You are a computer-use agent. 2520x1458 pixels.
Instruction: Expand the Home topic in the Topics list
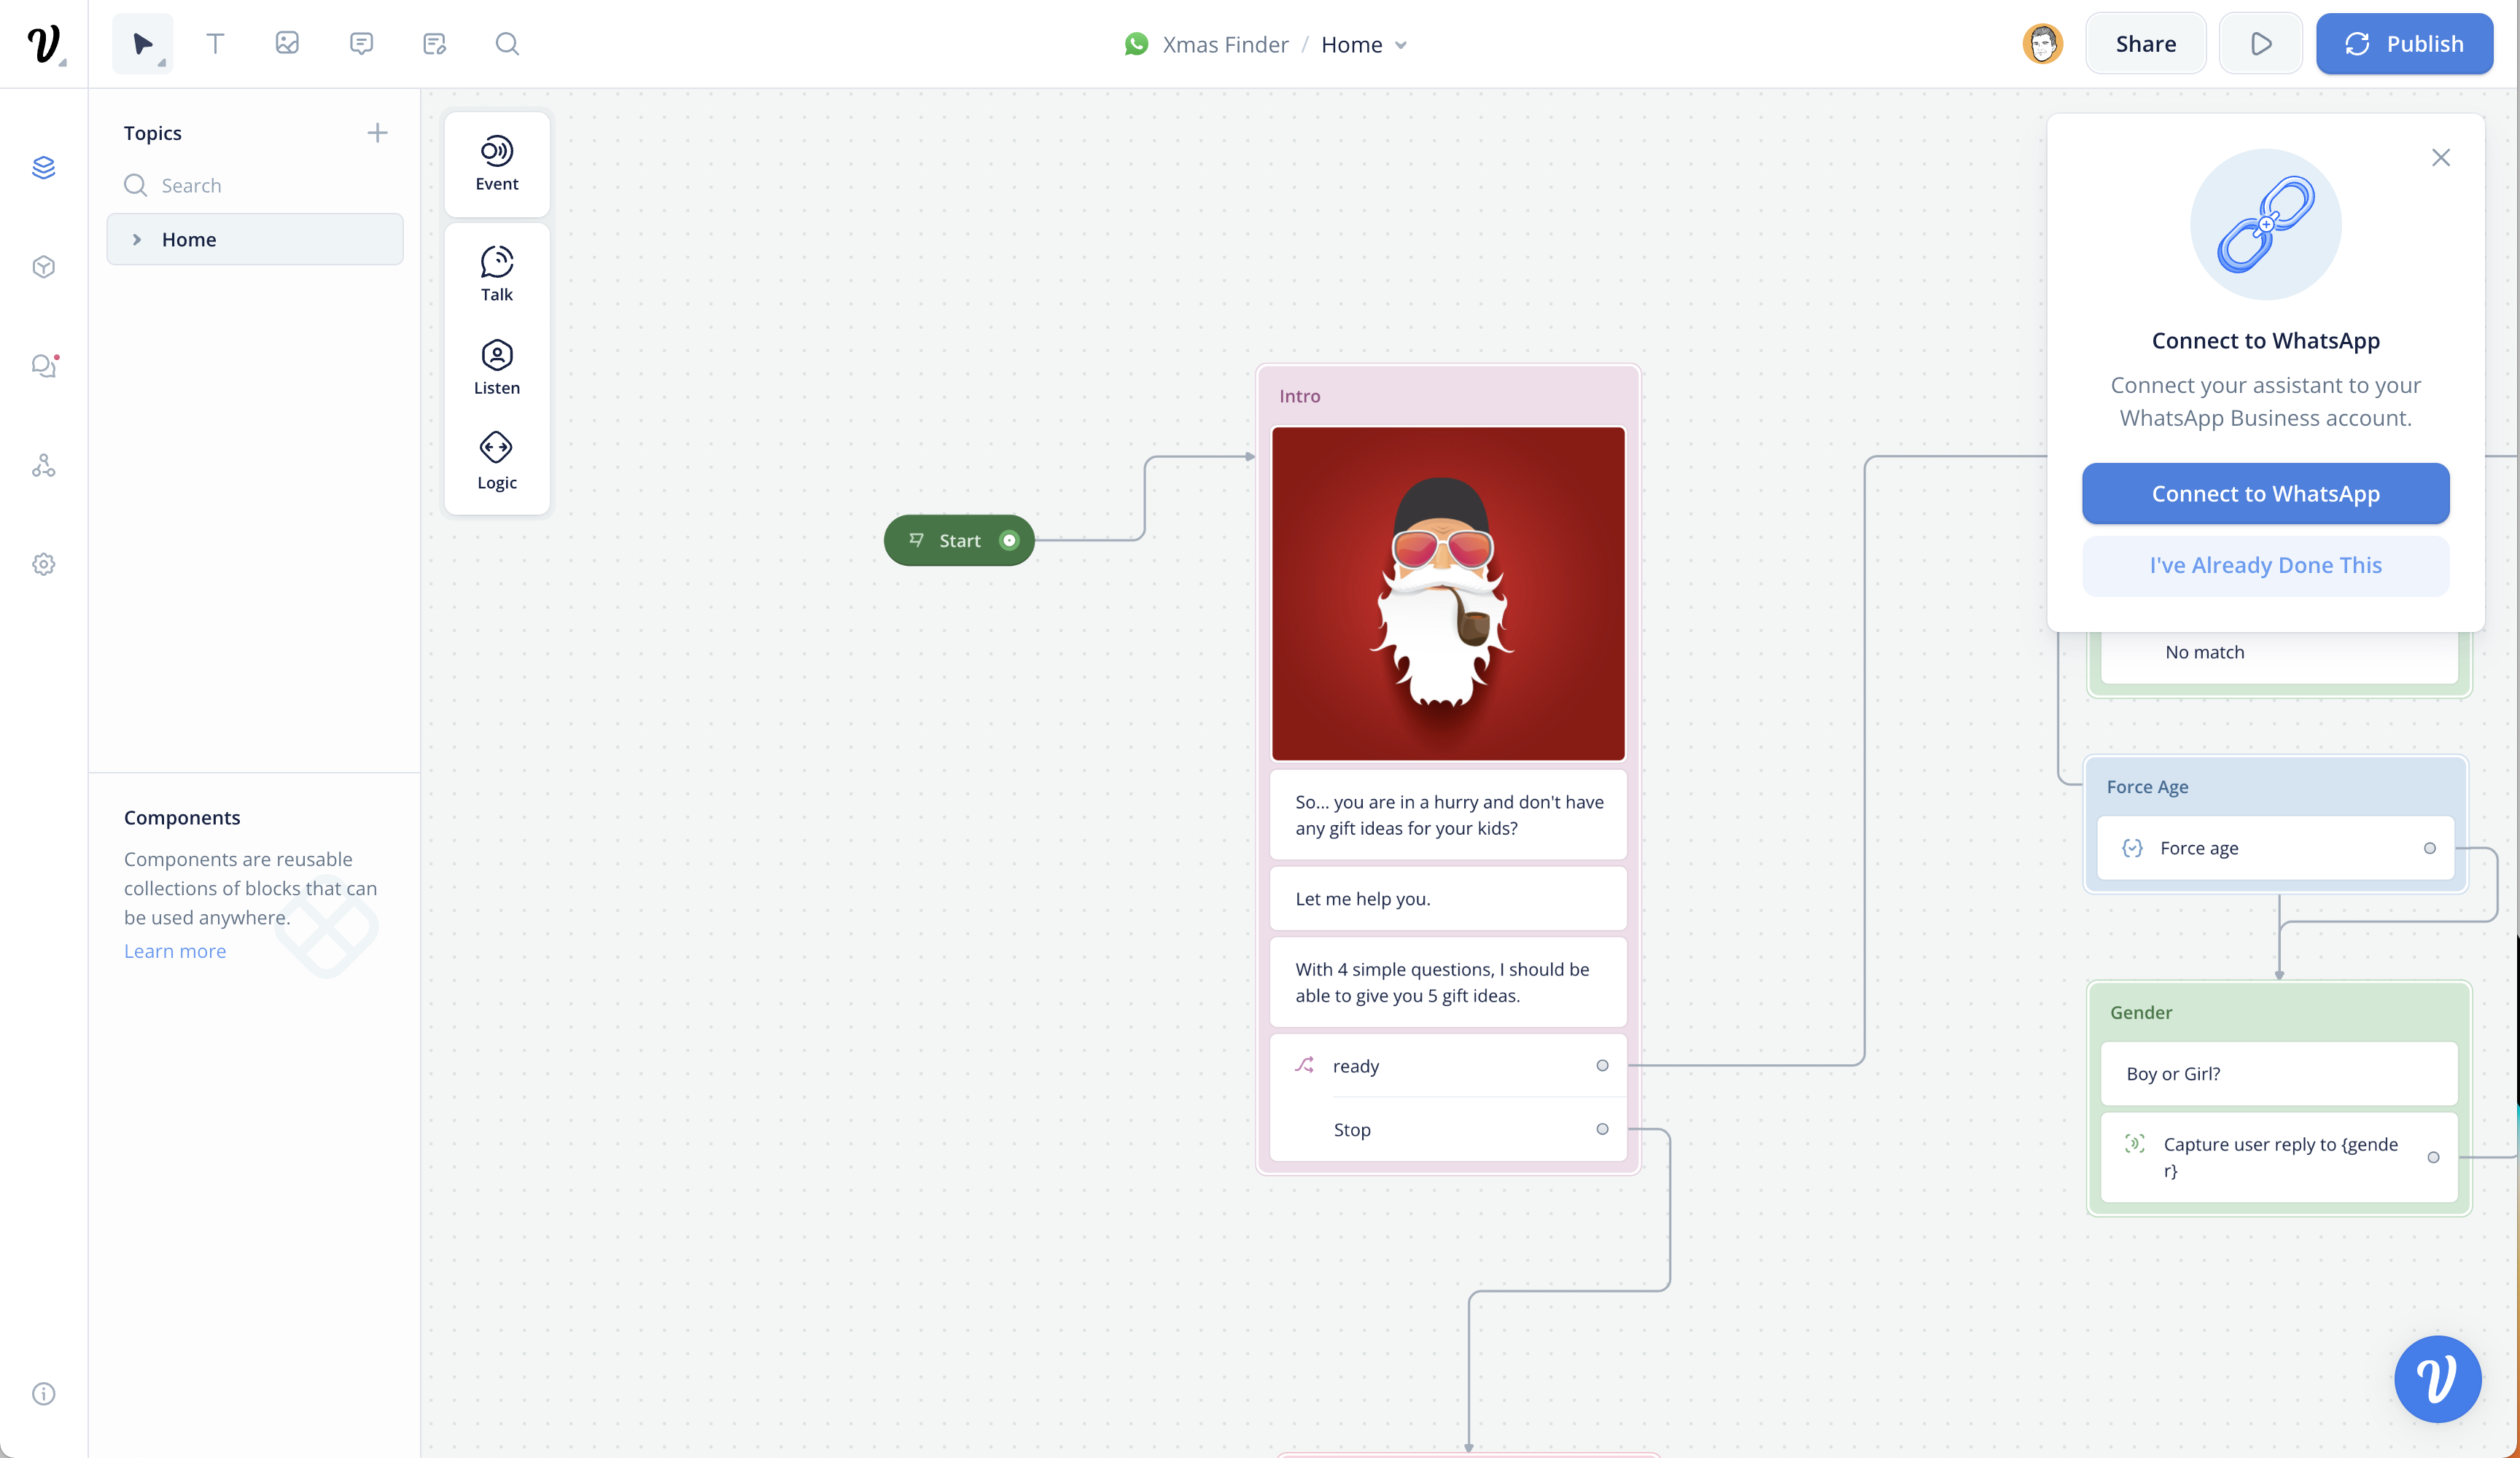(137, 240)
